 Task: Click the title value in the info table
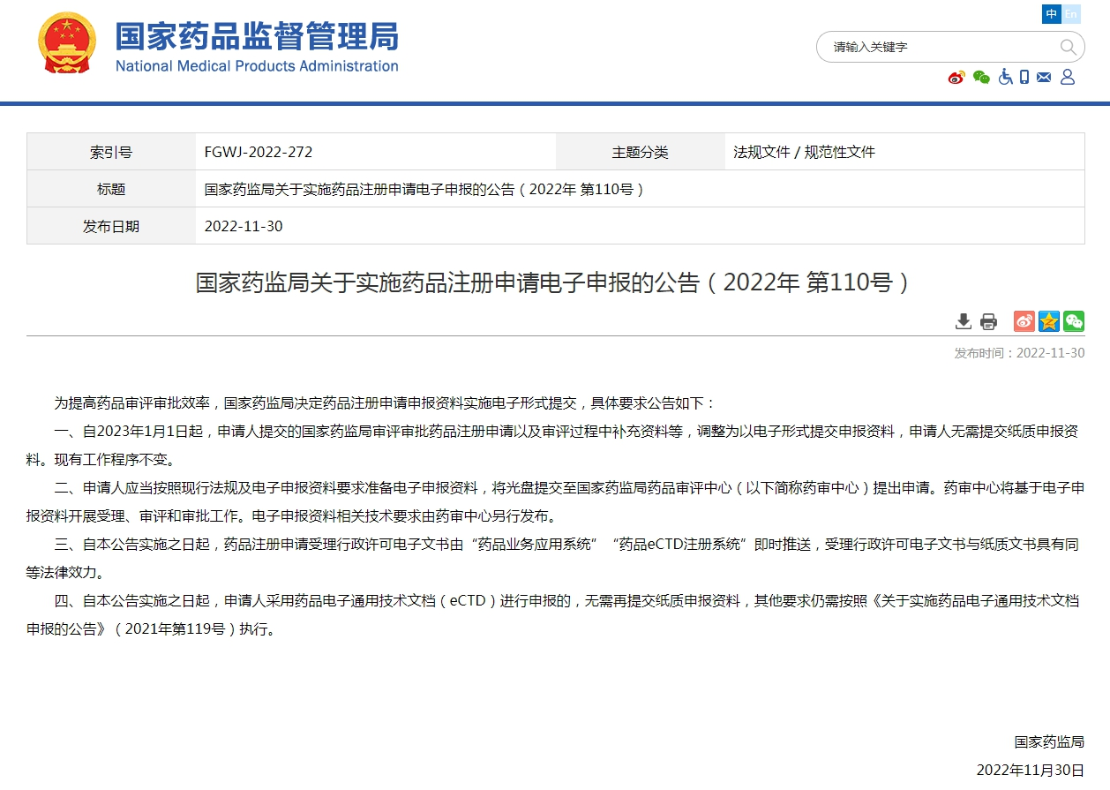click(x=424, y=189)
